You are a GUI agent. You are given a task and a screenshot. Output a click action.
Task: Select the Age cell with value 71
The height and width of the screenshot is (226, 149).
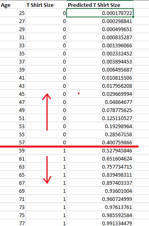tap(13, 199)
